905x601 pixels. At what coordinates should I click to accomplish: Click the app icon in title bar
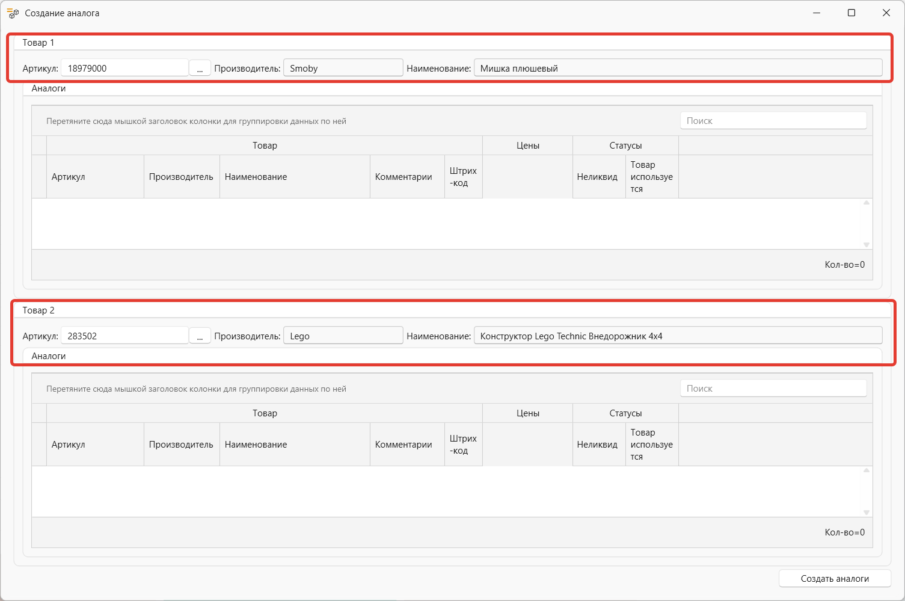tap(13, 13)
